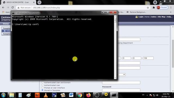The width and height of the screenshot is (174, 98).
Task: Click the Password input field
Action: click(x=121, y=90)
